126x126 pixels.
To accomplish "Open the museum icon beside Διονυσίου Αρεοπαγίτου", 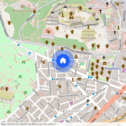I will click(x=76, y=57).
